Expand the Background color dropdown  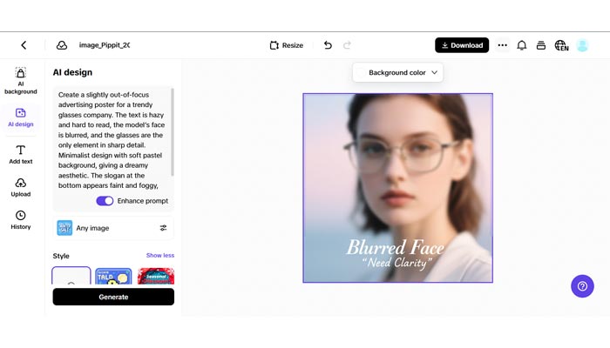pyautogui.click(x=398, y=72)
